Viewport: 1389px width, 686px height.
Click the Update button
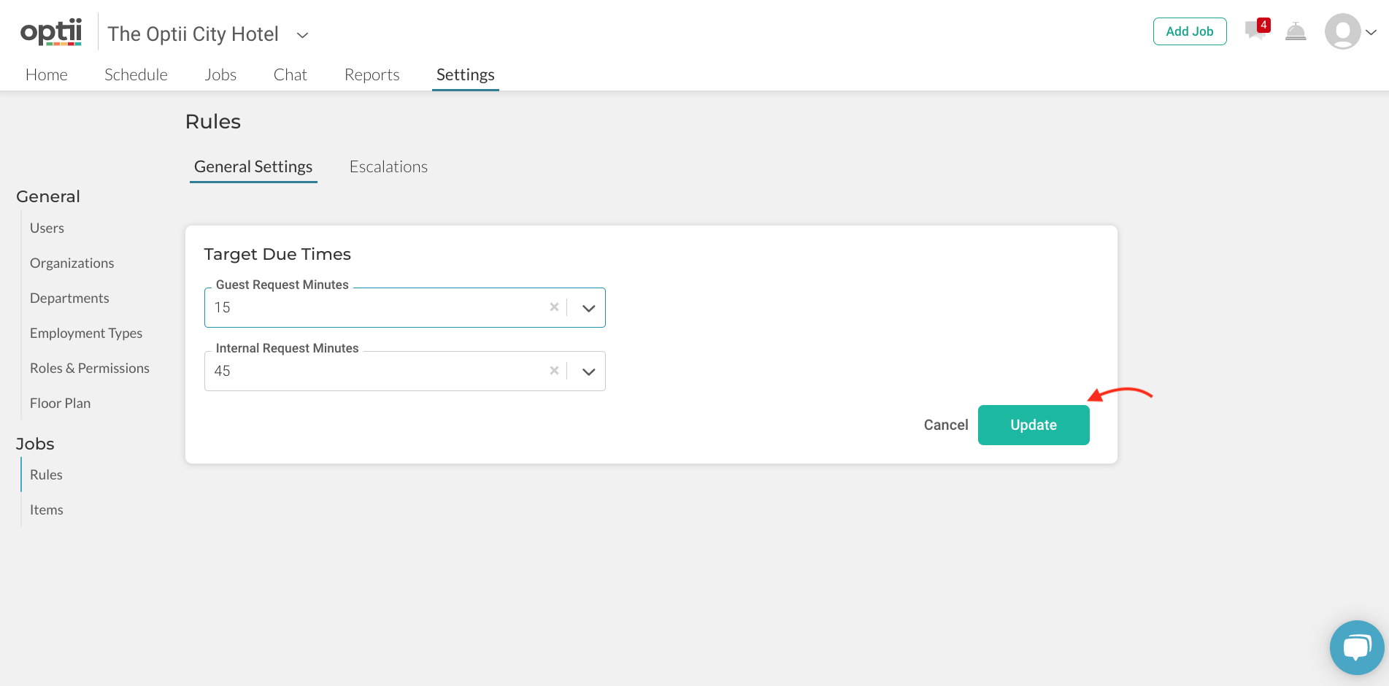pos(1034,425)
